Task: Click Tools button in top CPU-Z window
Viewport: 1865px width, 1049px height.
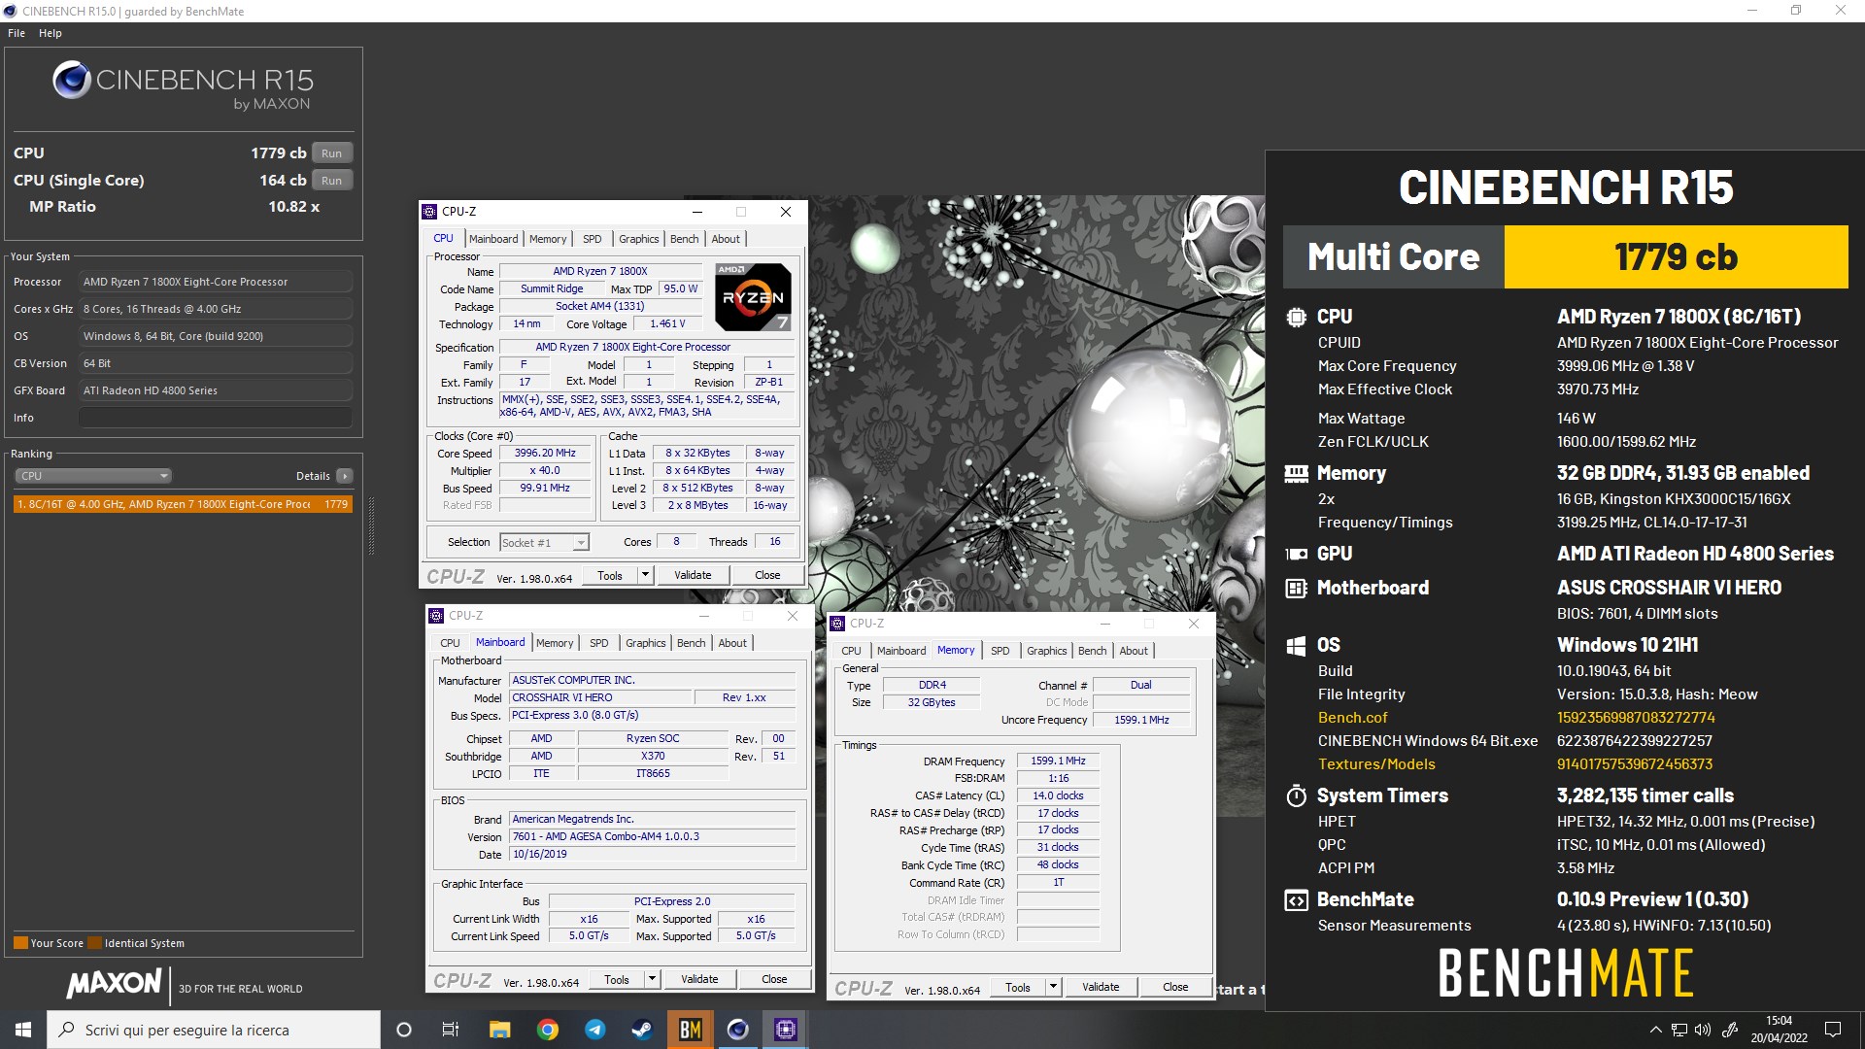Action: pos(610,575)
